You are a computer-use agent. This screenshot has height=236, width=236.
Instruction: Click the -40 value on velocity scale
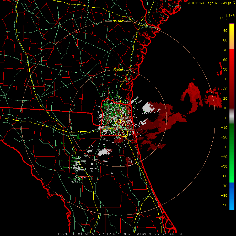click(x=224, y=157)
